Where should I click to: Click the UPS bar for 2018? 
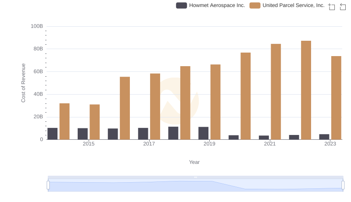pos(185,103)
